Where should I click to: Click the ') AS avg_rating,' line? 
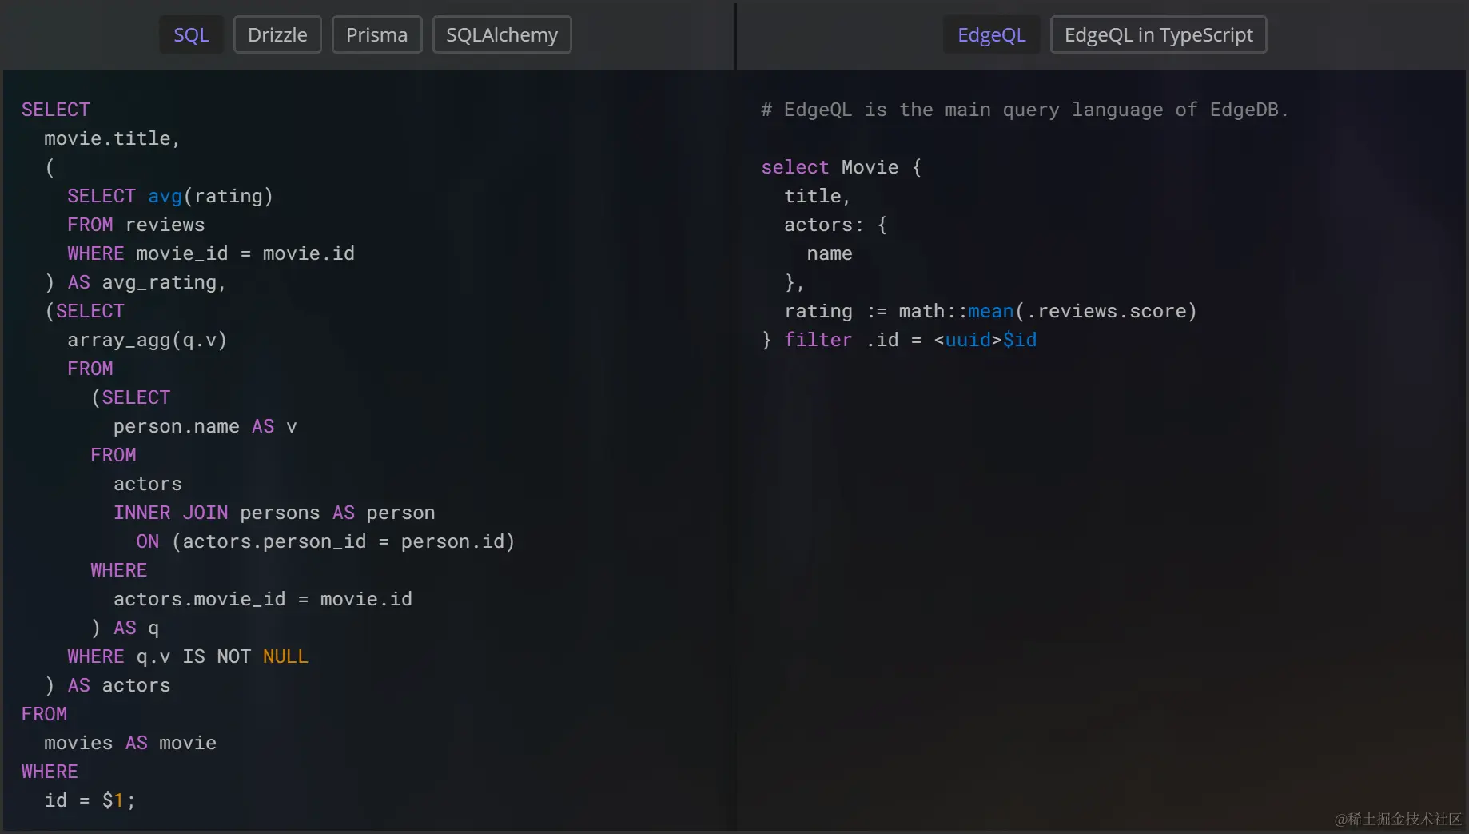(135, 282)
